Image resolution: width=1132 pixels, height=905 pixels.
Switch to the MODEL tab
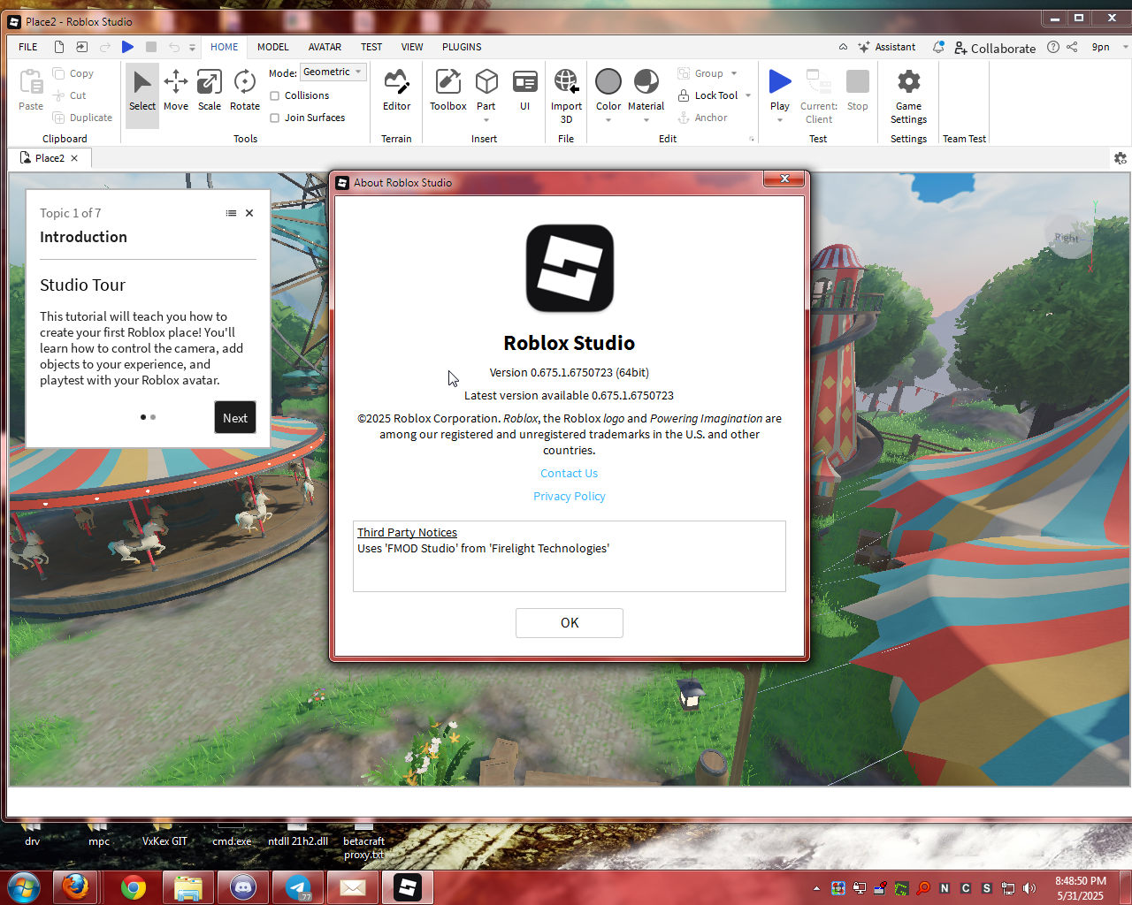click(273, 47)
